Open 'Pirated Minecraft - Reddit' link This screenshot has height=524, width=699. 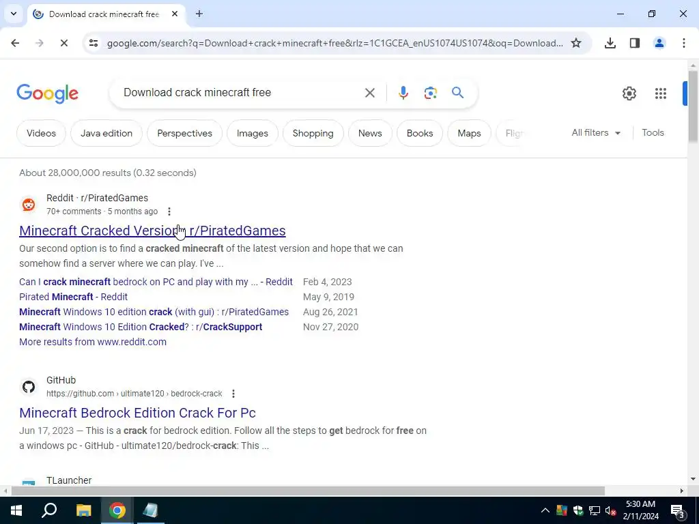click(73, 297)
